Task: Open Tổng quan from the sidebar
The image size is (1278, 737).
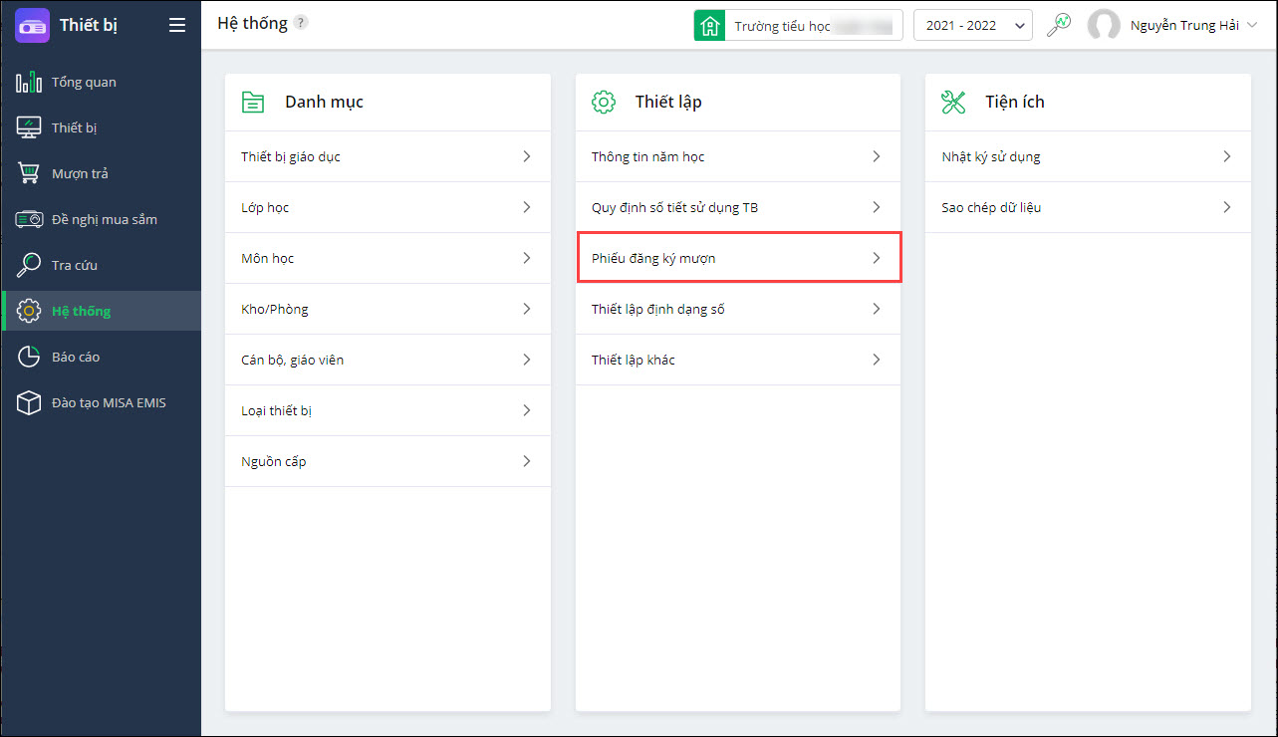Action: (x=84, y=82)
